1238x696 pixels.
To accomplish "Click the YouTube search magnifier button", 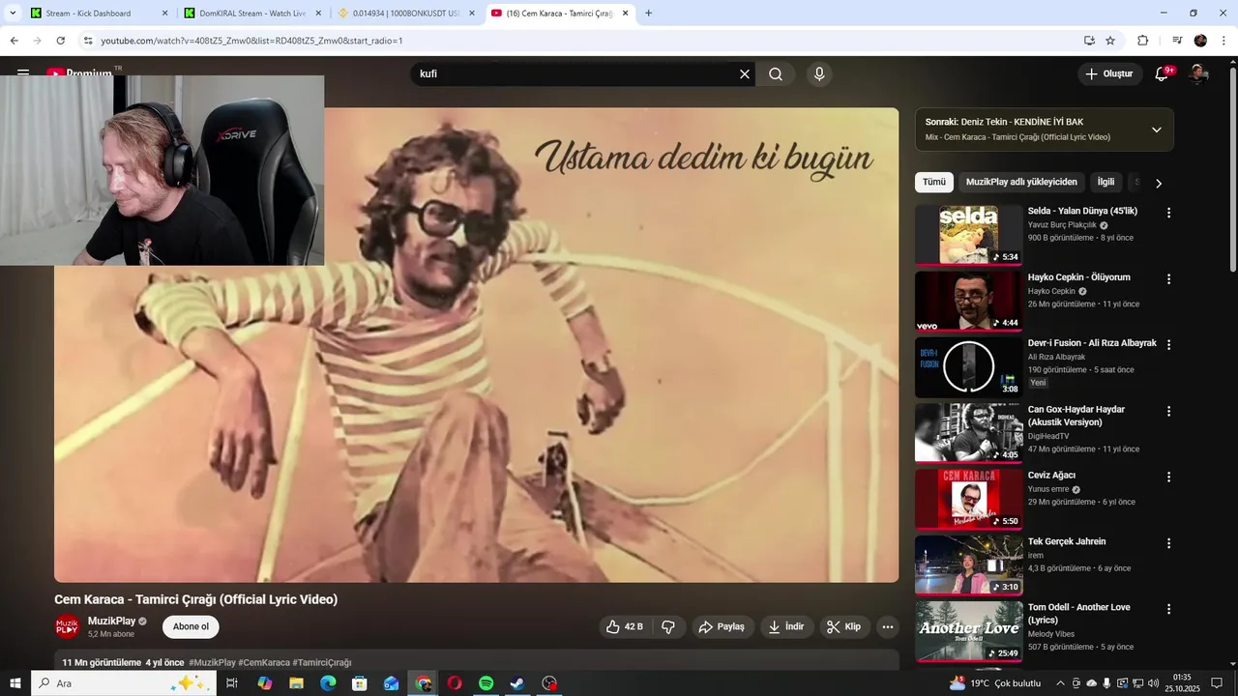I will click(776, 73).
